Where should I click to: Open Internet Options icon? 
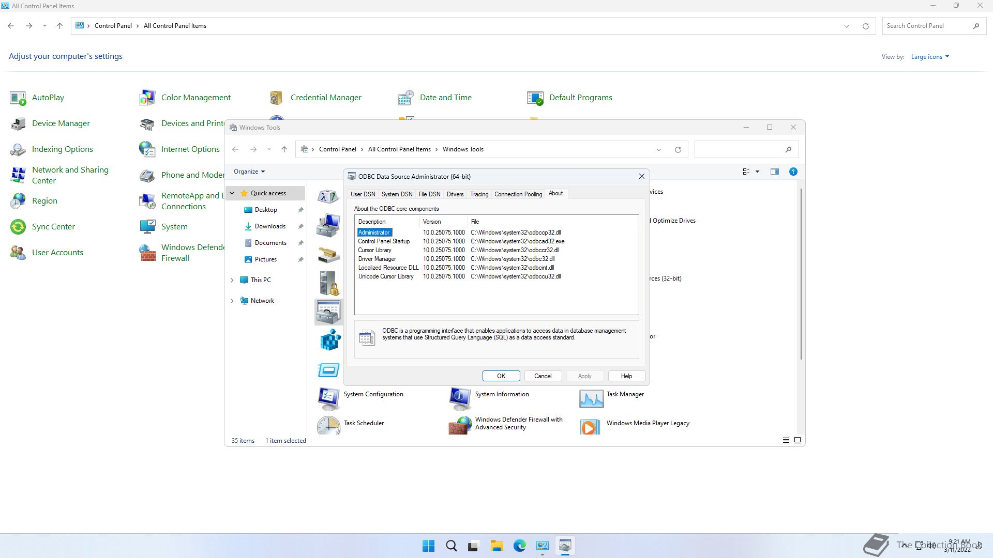(147, 149)
